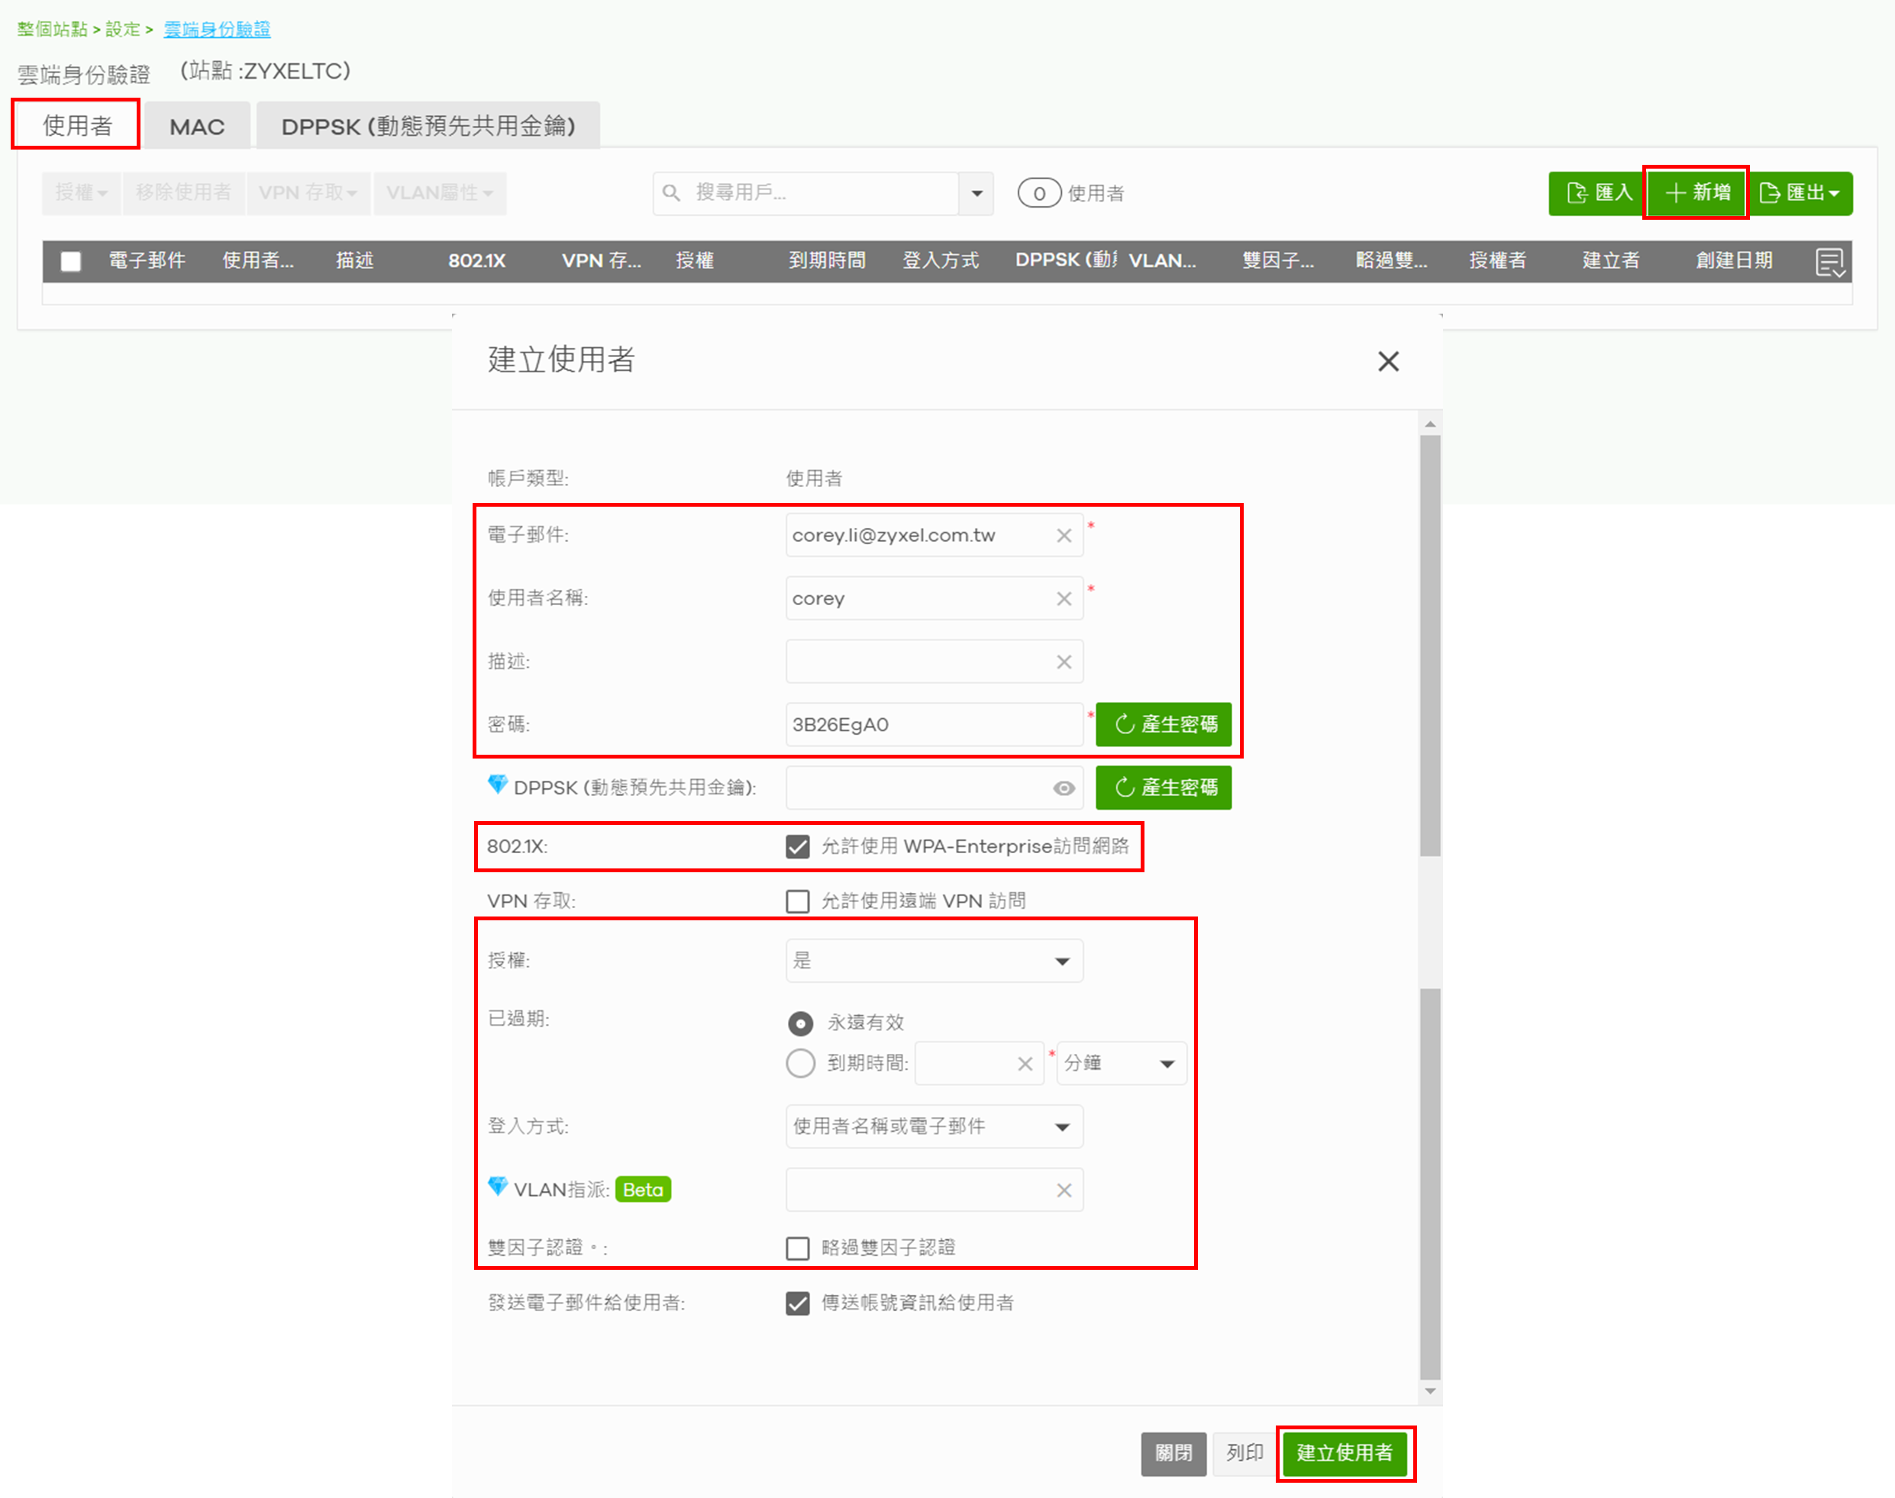Select the expiration time (到期時間) radio button
The image size is (1895, 1498).
[800, 1064]
